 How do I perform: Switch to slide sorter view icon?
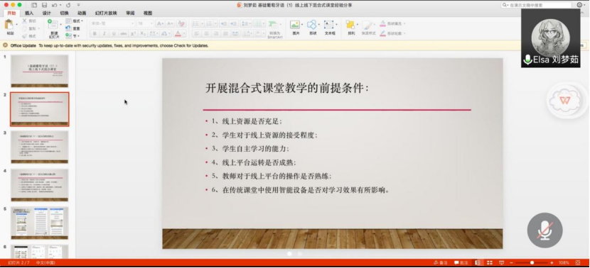point(490,263)
